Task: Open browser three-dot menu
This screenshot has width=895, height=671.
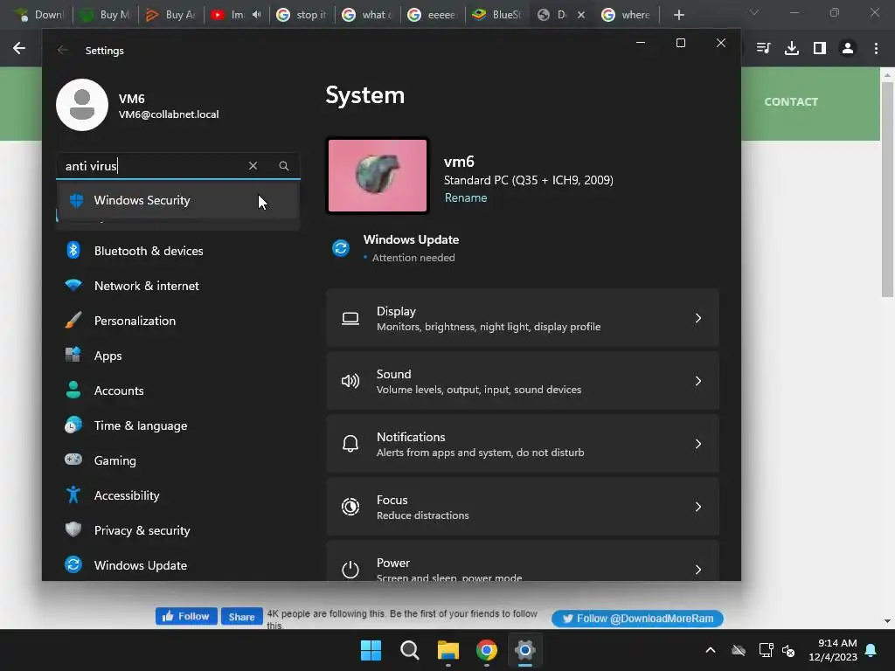Action: [x=876, y=49]
